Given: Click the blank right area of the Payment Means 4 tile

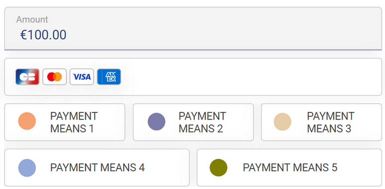Looking at the screenshot, I should click(167, 168).
